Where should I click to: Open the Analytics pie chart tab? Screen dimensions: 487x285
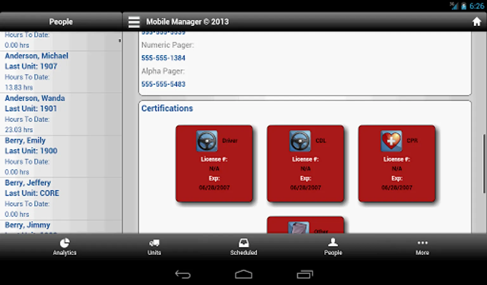click(x=65, y=247)
